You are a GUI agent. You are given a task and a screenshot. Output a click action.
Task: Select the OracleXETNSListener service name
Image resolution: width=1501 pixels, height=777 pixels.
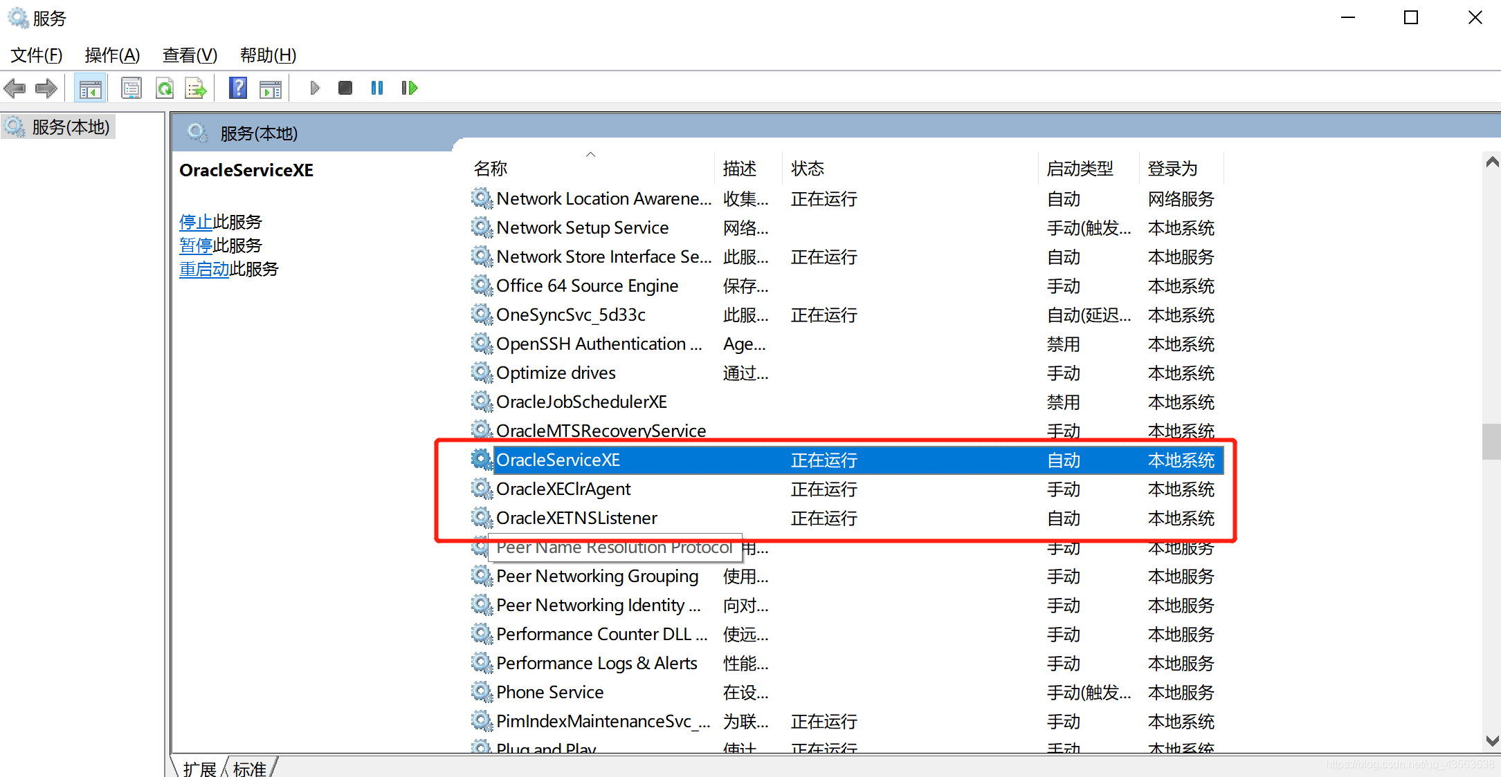576,518
